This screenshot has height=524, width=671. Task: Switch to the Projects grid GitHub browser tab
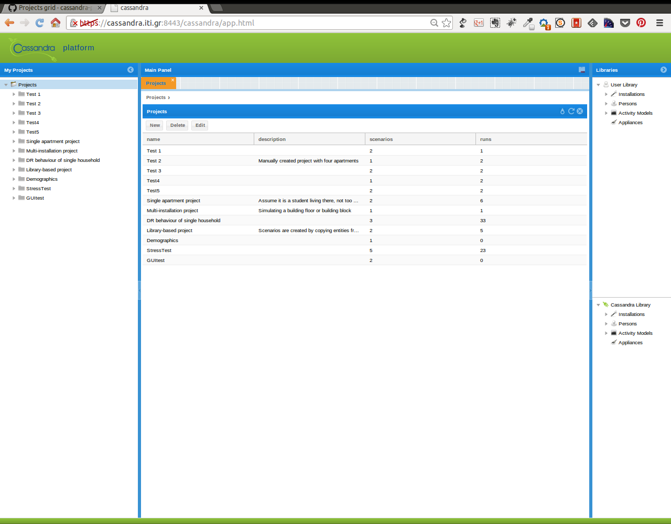point(53,8)
